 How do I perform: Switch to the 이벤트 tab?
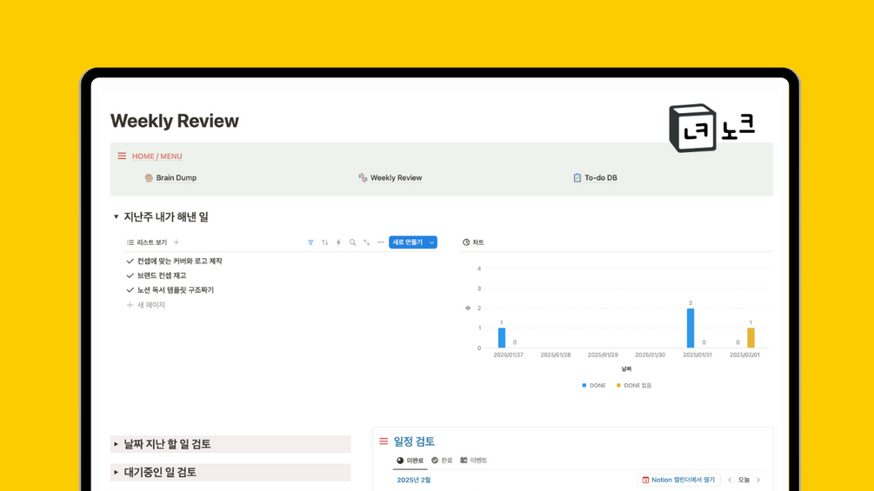coord(473,461)
